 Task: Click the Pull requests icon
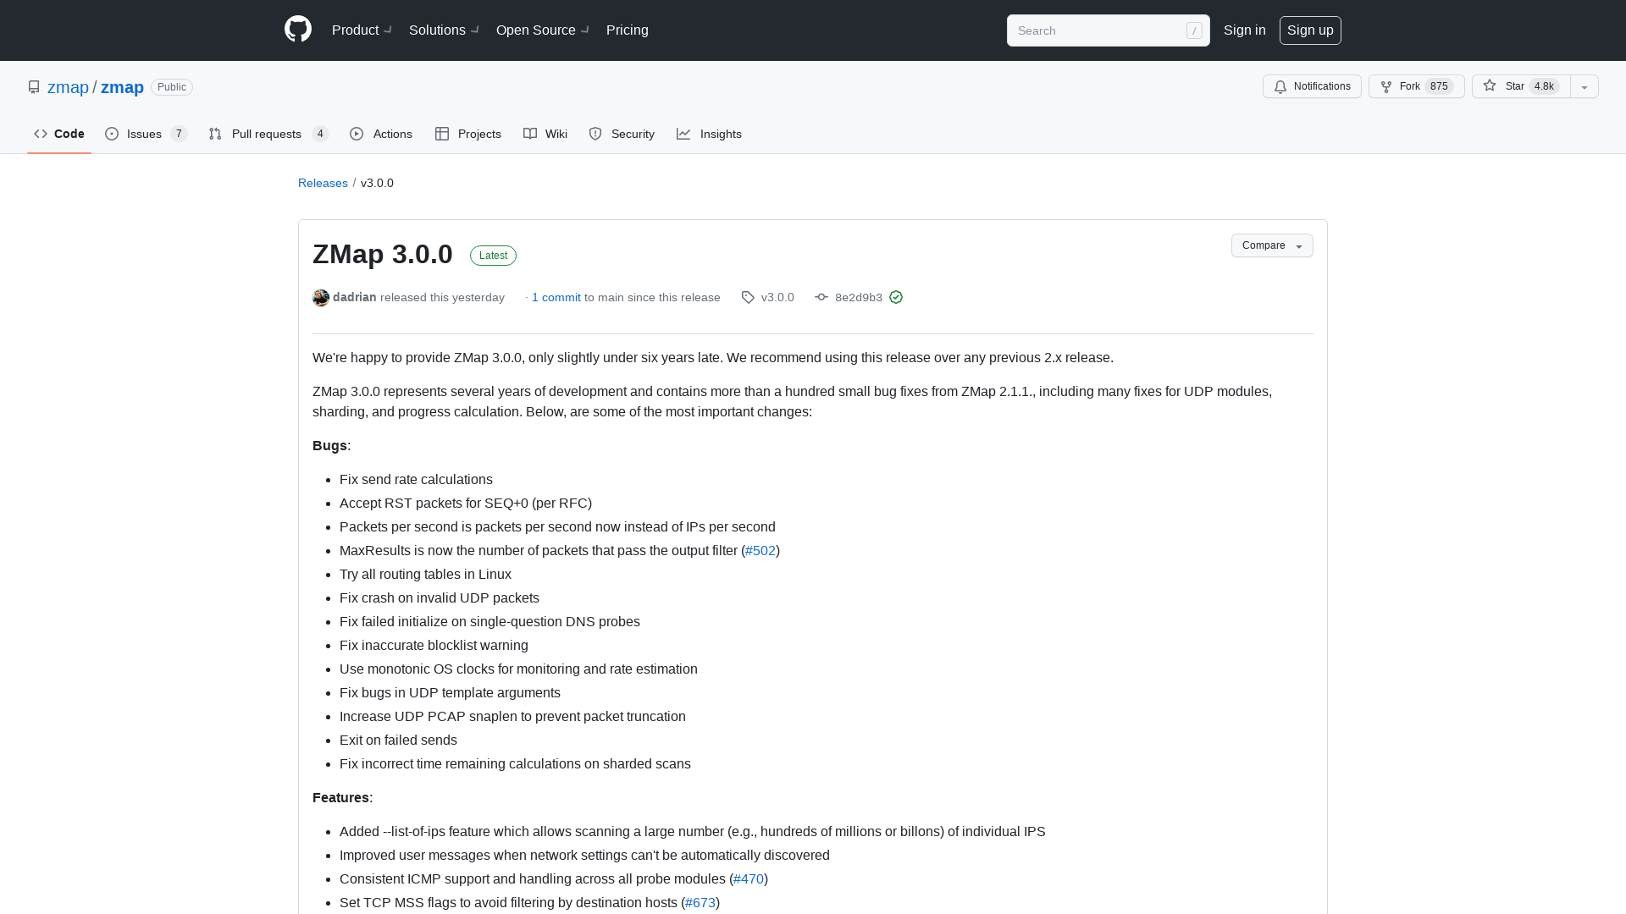pyautogui.click(x=216, y=134)
